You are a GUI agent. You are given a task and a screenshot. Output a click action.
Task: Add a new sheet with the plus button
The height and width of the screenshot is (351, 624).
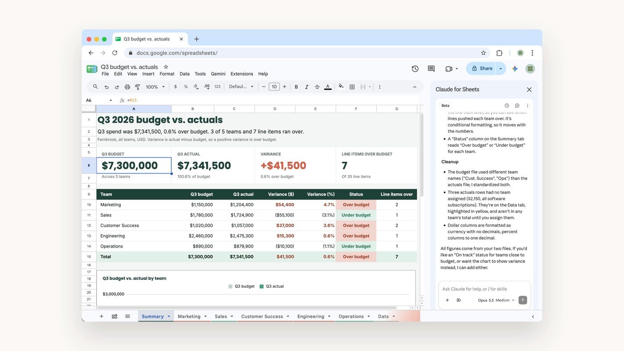pos(102,316)
